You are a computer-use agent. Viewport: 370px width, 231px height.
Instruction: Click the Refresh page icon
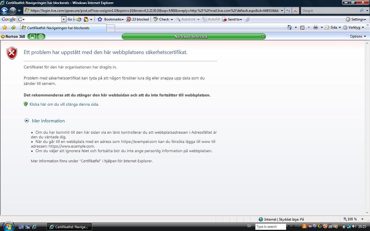pyautogui.click(x=288, y=10)
